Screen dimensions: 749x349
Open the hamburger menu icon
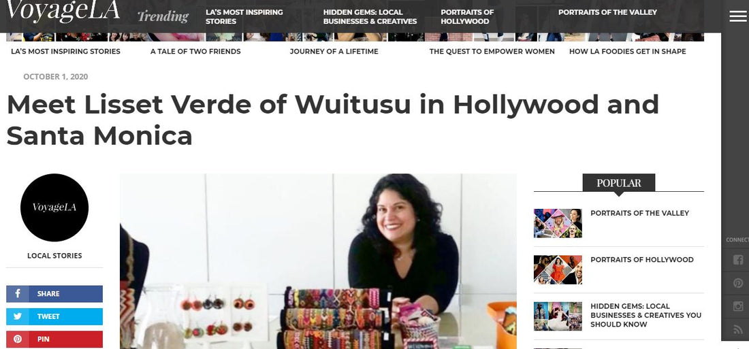click(x=738, y=16)
